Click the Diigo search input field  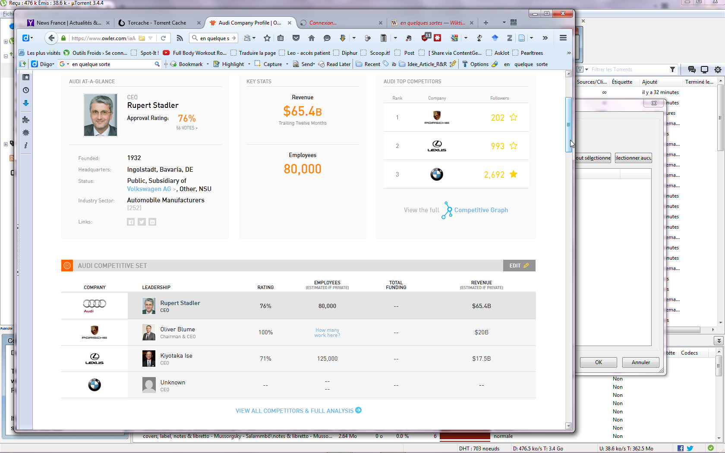coord(112,64)
